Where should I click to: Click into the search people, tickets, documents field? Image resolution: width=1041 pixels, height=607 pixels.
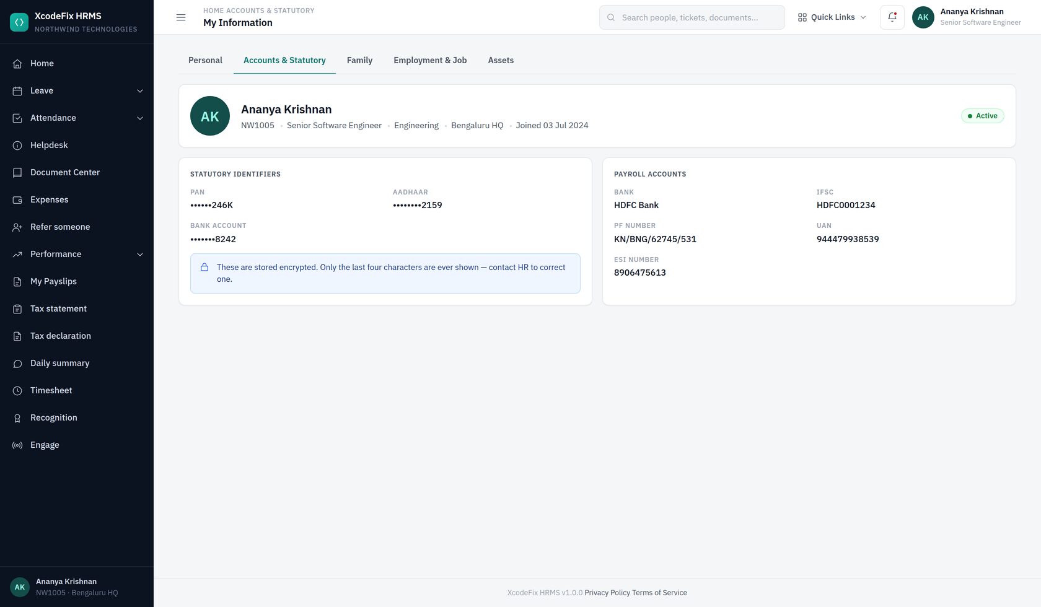pos(692,17)
